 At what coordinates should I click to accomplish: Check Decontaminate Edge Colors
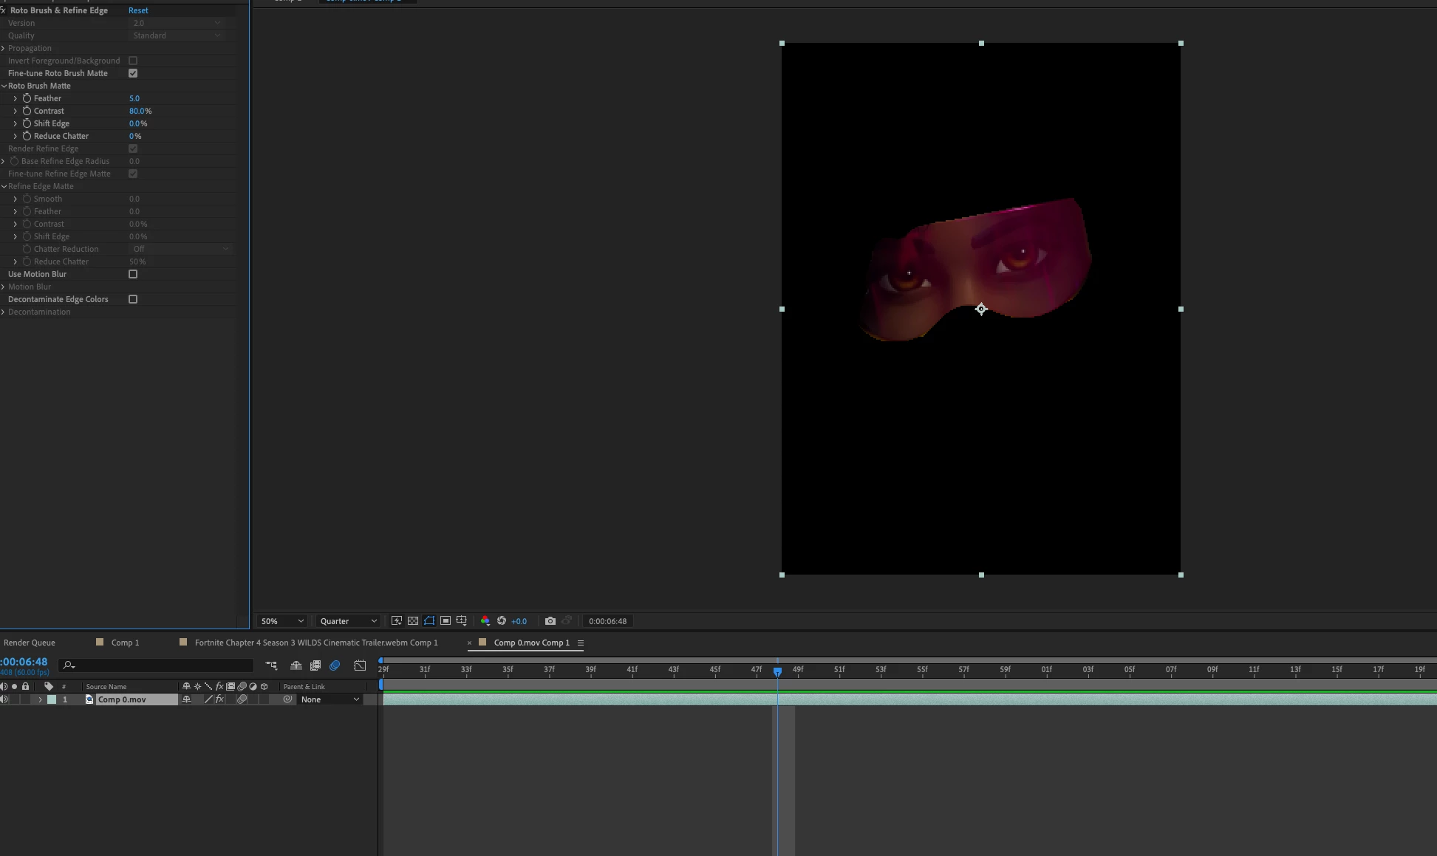(133, 299)
